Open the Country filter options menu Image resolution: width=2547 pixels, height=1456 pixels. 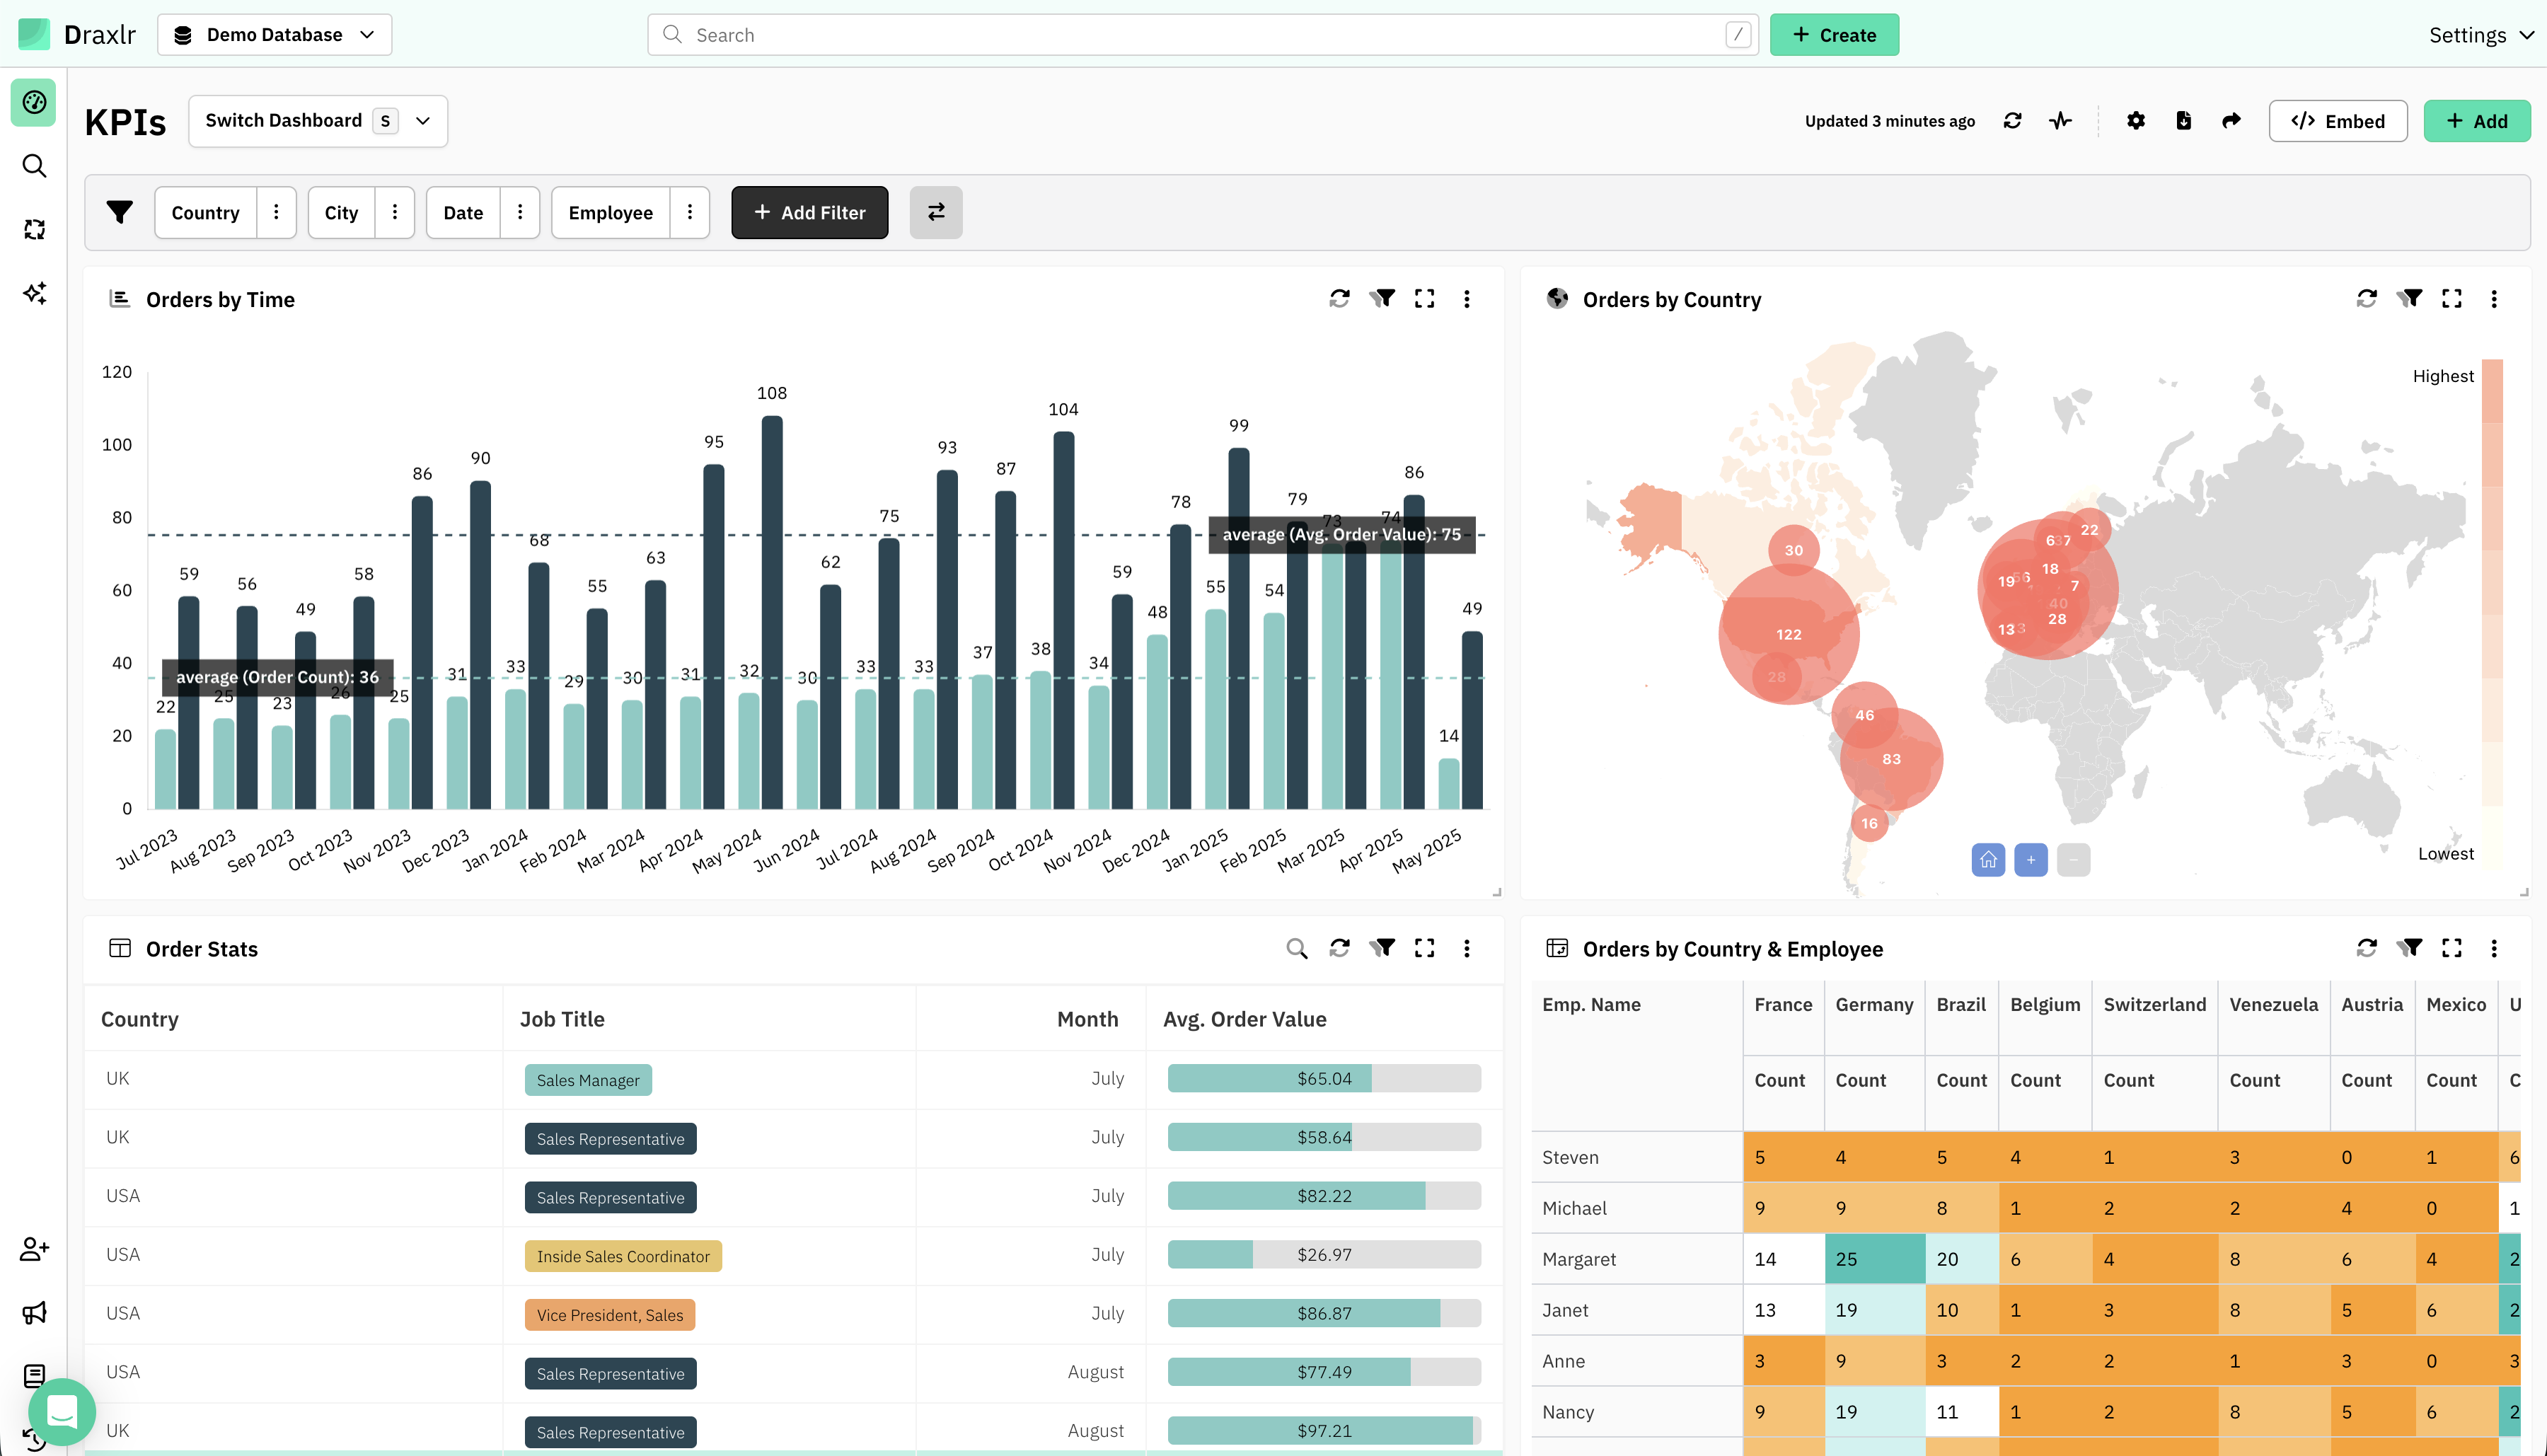276,212
